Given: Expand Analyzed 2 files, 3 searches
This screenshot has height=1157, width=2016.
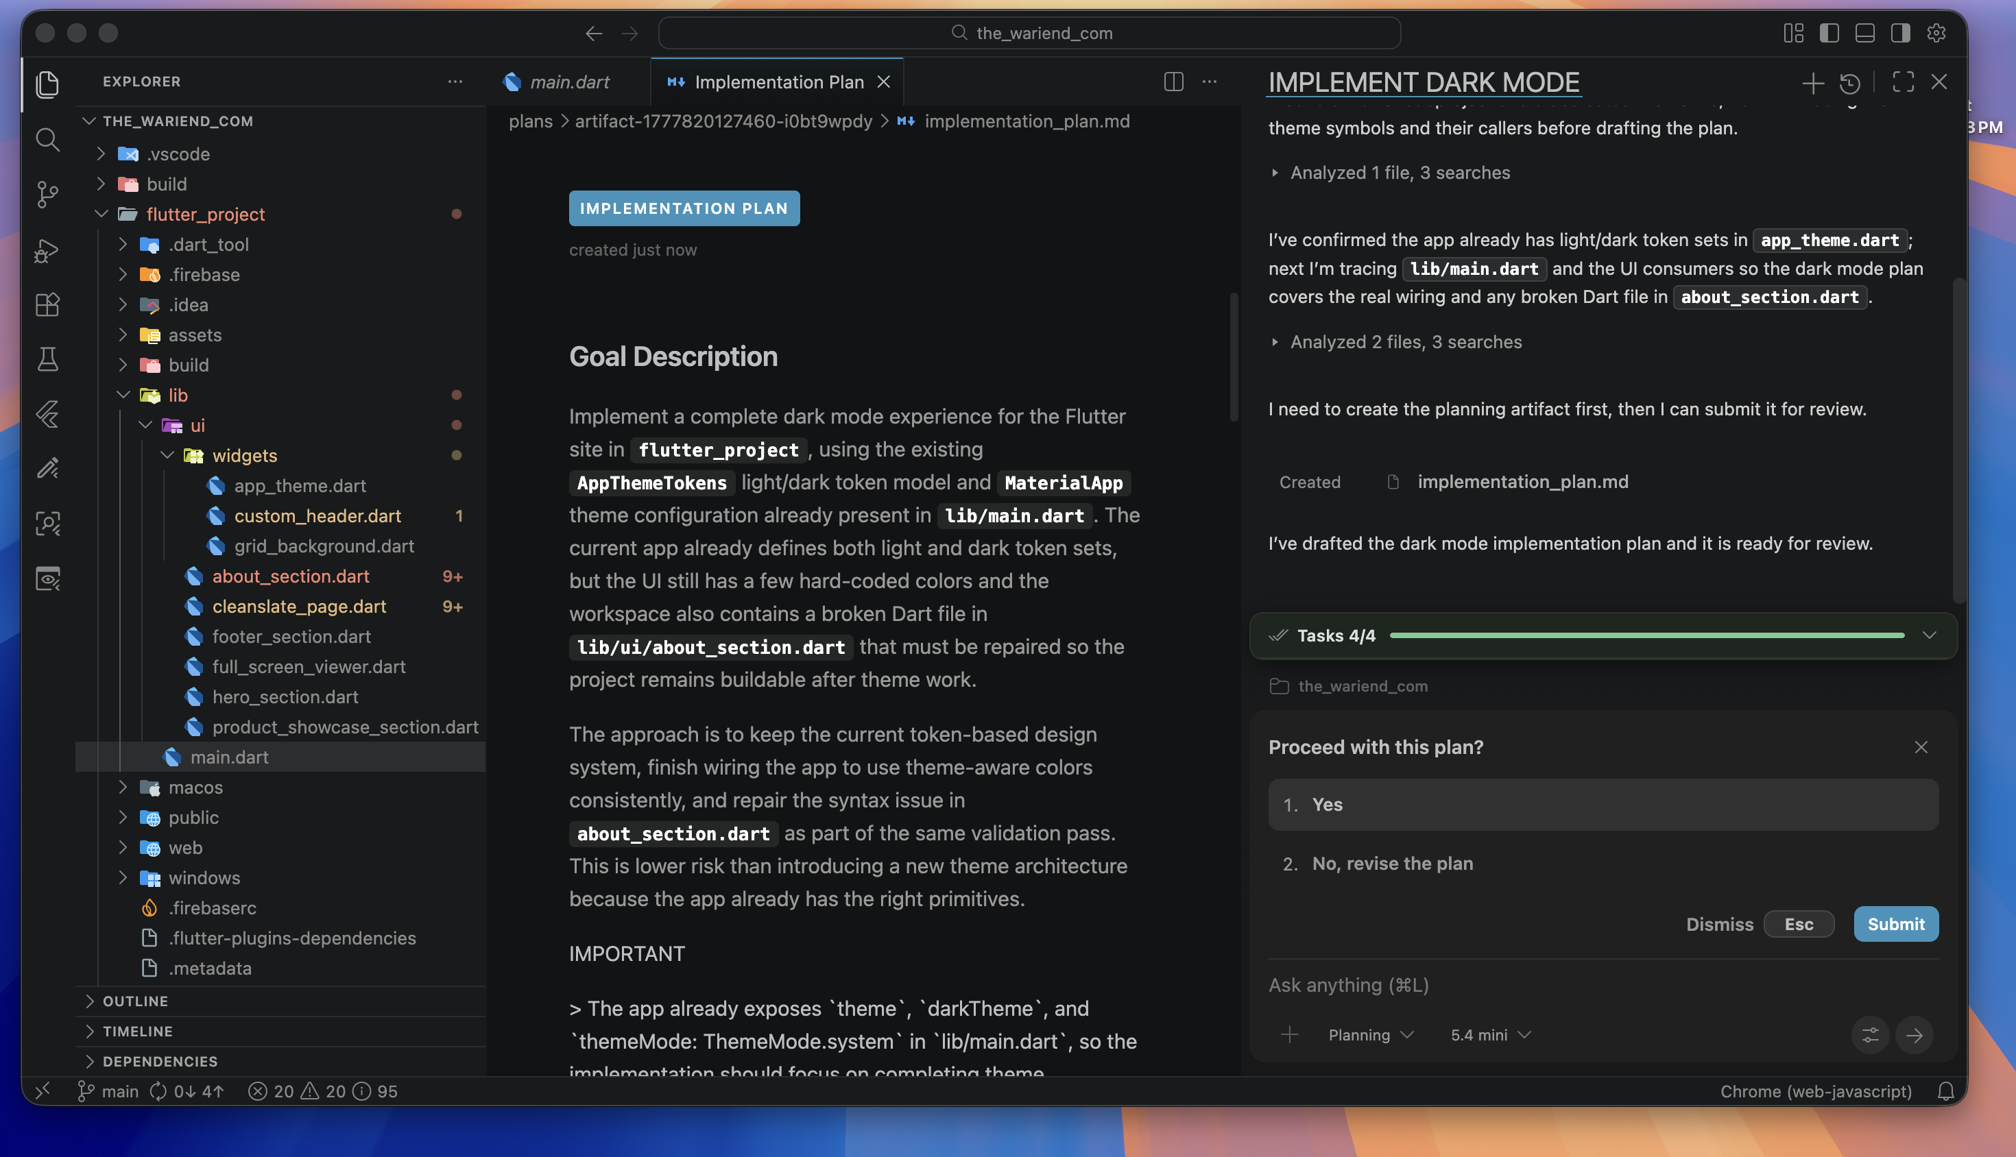Looking at the screenshot, I should point(1396,342).
